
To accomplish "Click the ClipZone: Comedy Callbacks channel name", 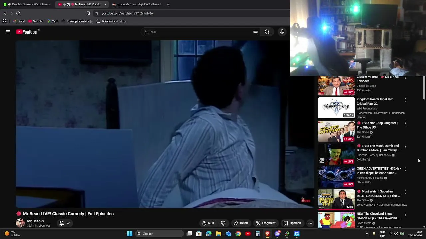I will click(374, 155).
